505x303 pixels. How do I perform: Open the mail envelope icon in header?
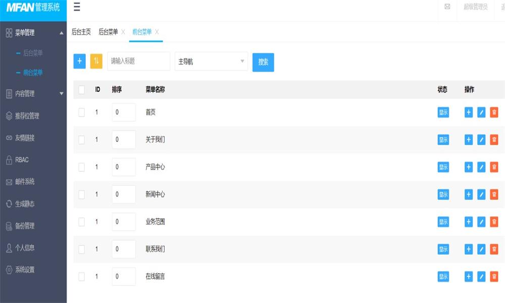447,7
